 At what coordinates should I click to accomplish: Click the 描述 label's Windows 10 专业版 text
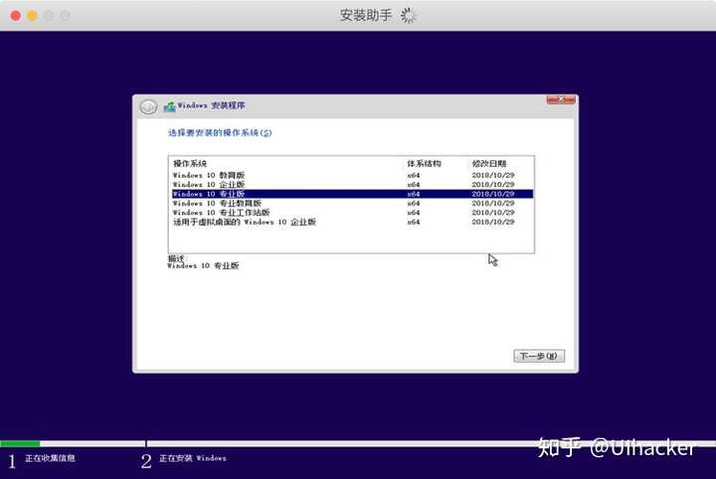click(203, 266)
